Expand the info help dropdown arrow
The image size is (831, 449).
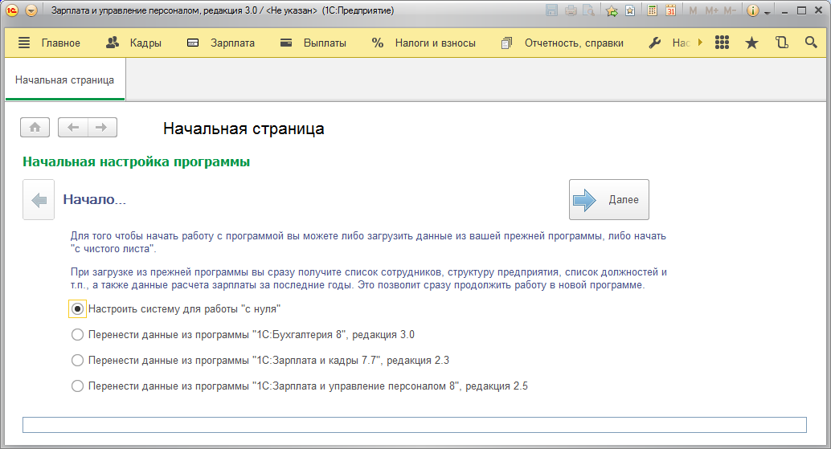click(768, 12)
